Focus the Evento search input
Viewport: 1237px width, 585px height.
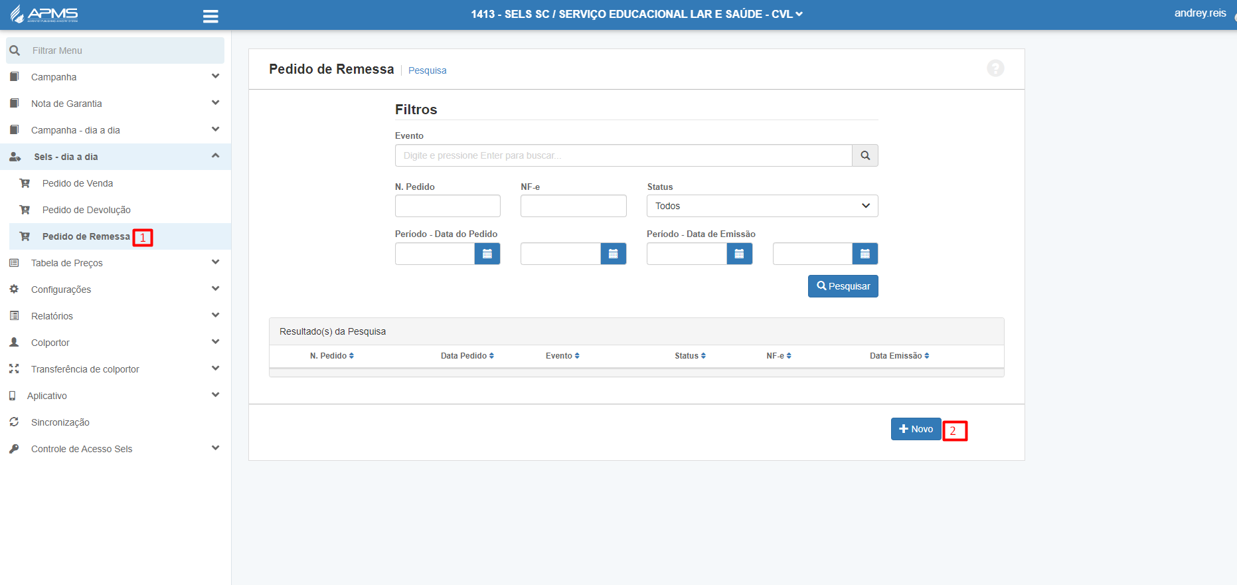(x=623, y=155)
